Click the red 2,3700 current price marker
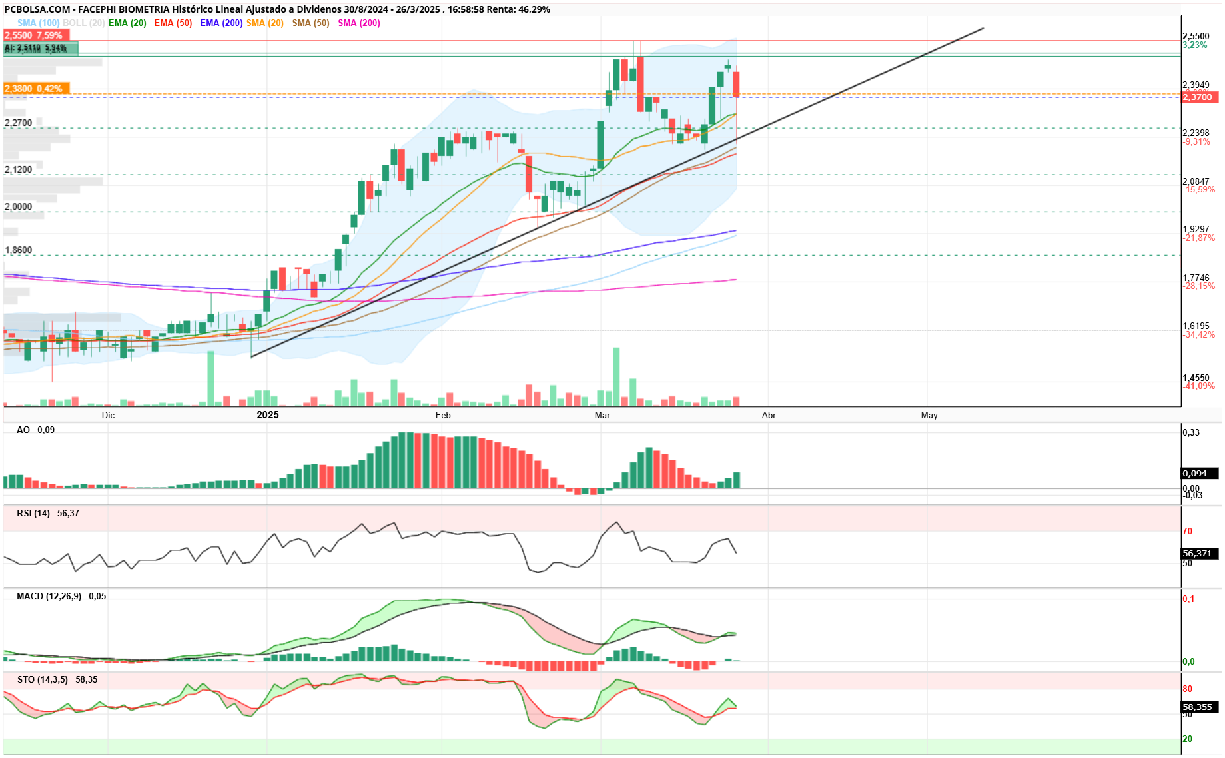 click(1200, 97)
